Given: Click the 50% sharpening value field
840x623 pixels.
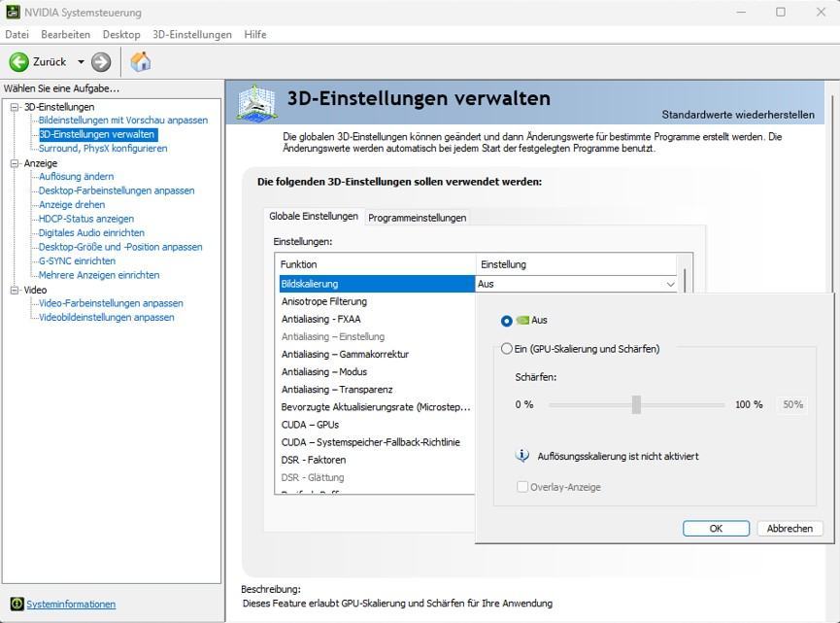Looking at the screenshot, I should (792, 404).
